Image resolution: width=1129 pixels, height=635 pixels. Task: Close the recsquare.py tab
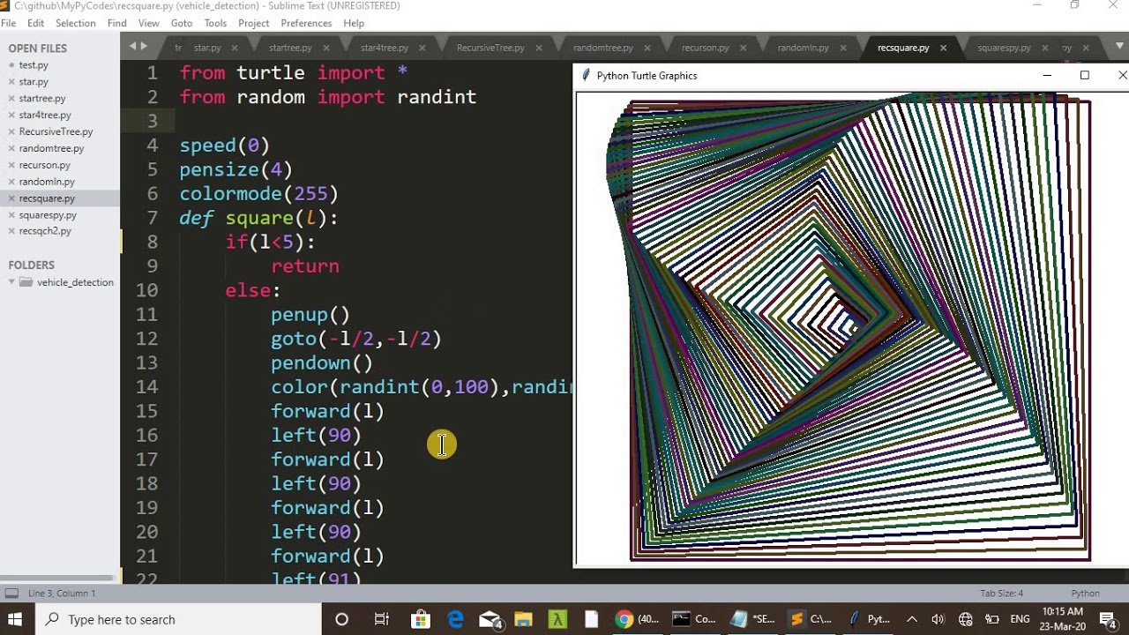[x=944, y=48]
